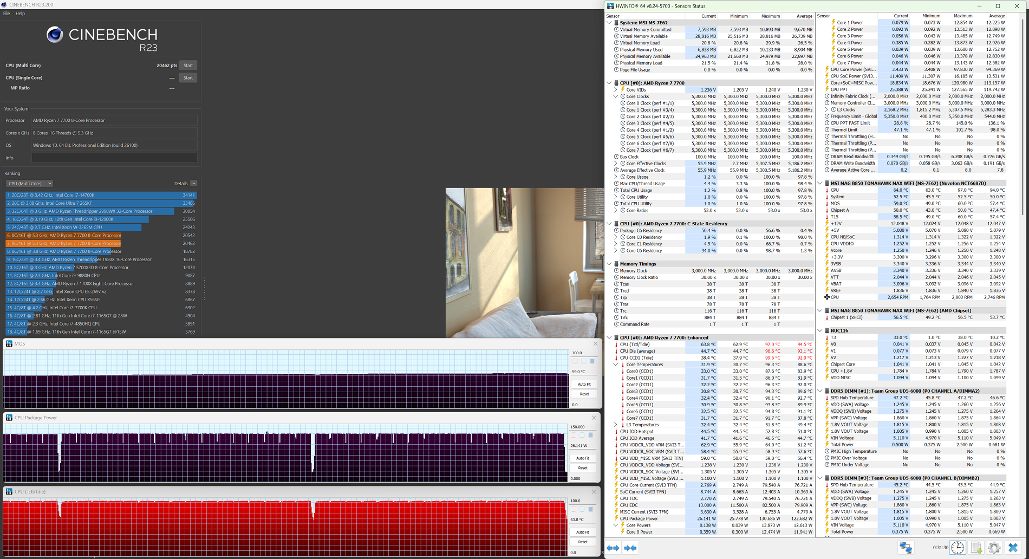The width and height of the screenshot is (1029, 559).
Task: Click the rendered room image in Cinebench
Action: (x=525, y=263)
